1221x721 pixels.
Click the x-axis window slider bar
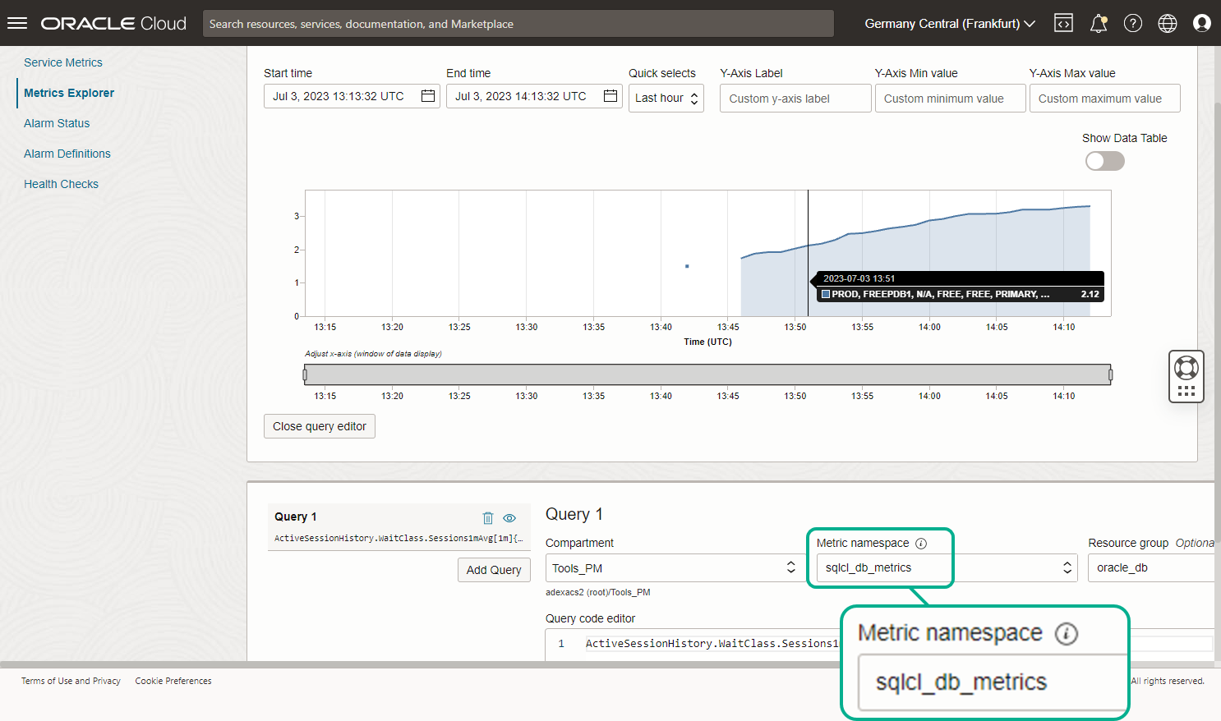pos(707,375)
